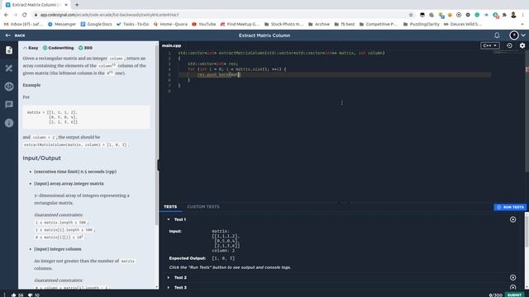Go back with the BACK arrow
This screenshot has height=297, width=529.
pyautogui.click(x=15, y=35)
